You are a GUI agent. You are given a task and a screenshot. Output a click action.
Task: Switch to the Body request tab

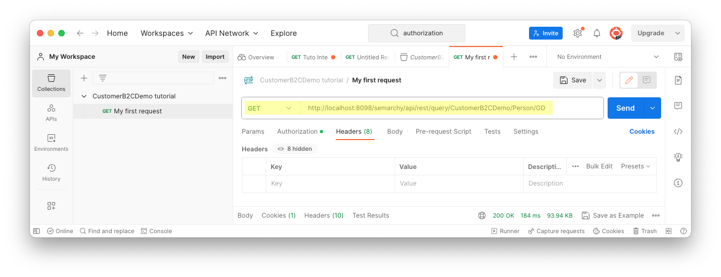(395, 132)
